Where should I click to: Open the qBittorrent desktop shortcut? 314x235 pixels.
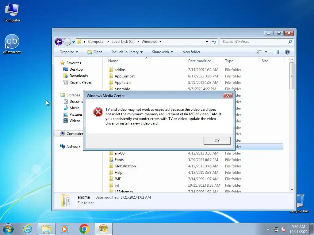click(12, 44)
